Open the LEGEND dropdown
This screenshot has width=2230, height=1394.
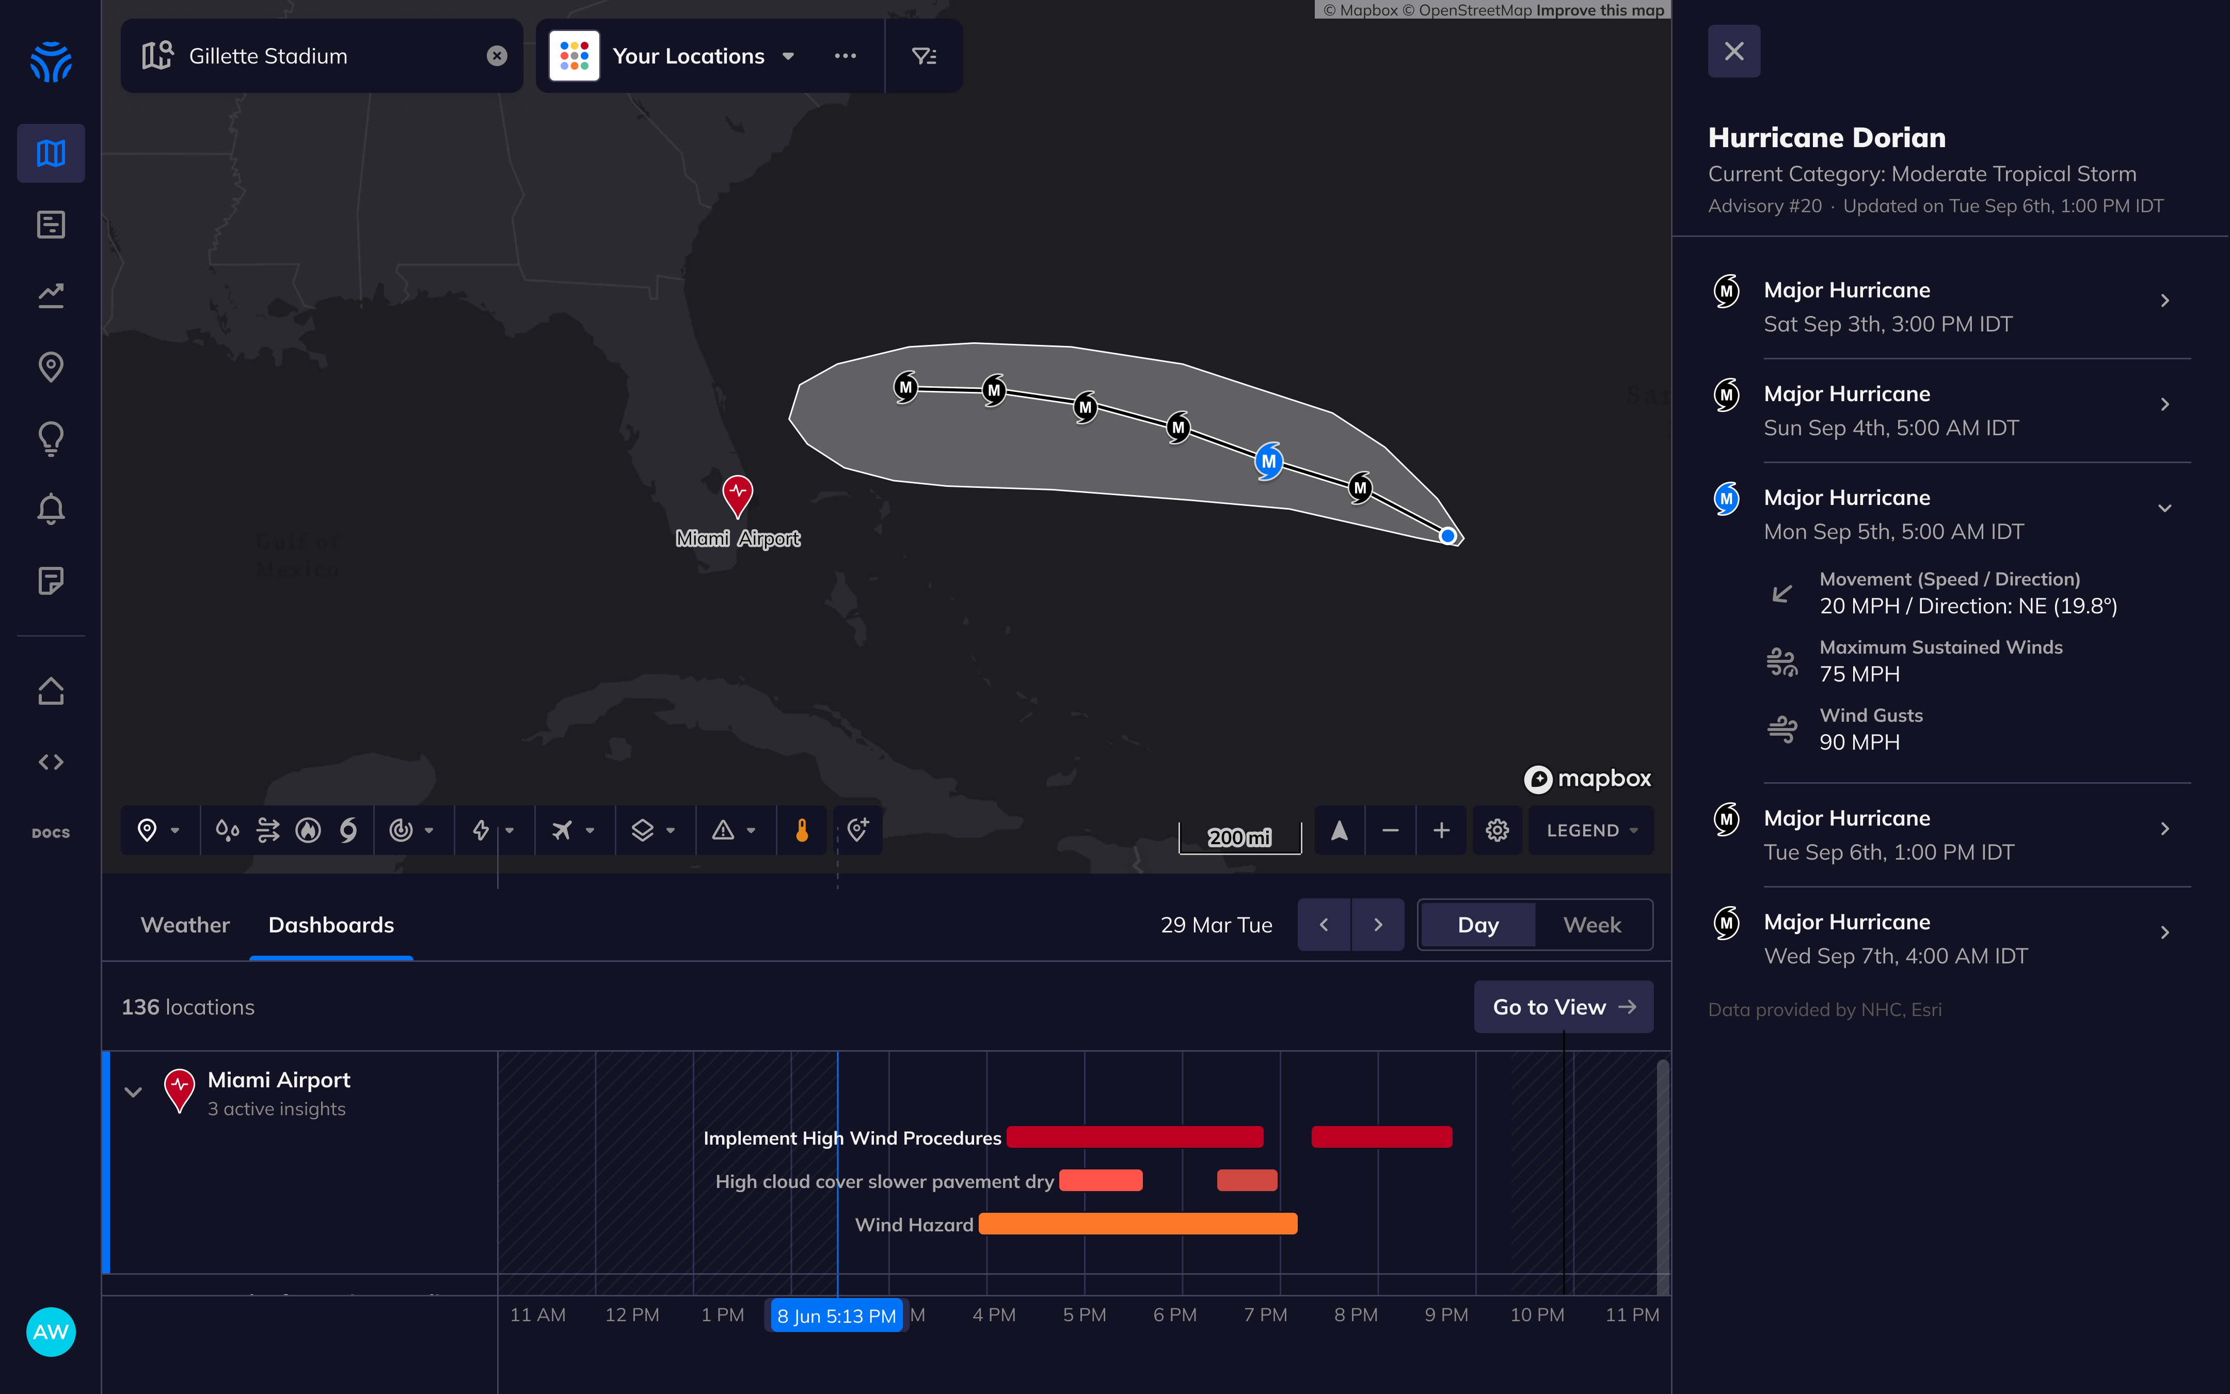pyautogui.click(x=1590, y=831)
